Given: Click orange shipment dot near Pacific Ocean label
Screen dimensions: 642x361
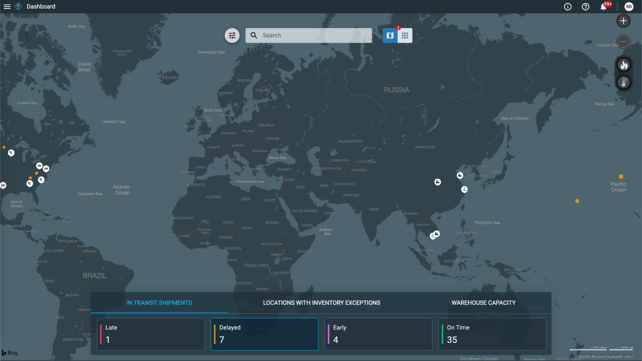Looking at the screenshot, I should [621, 176].
